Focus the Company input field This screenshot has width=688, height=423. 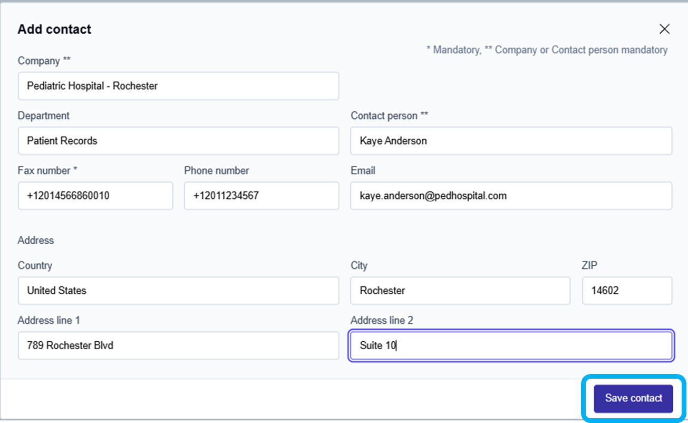(178, 86)
